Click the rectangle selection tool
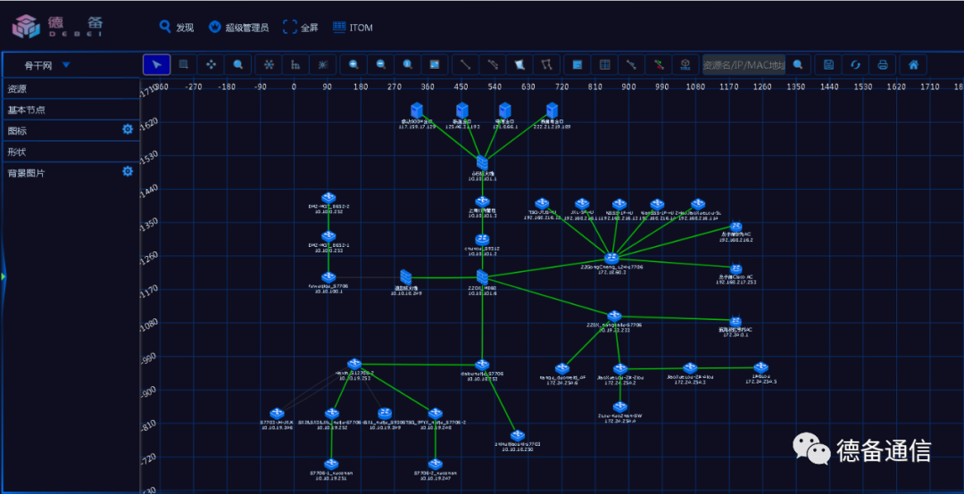Image resolution: width=964 pixels, height=494 pixels. [184, 64]
